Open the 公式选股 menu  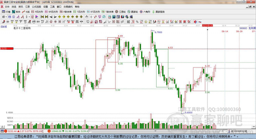pyautogui.click(x=36, y=7)
